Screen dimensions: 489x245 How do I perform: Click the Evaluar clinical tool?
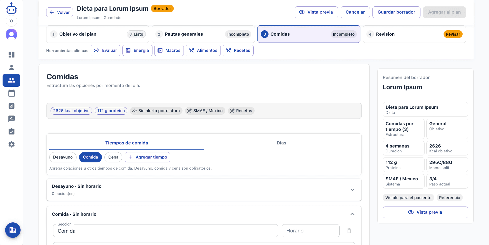106,51
